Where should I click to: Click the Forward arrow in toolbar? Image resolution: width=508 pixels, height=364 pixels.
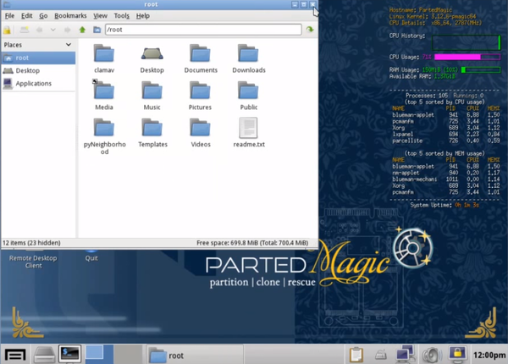click(67, 30)
